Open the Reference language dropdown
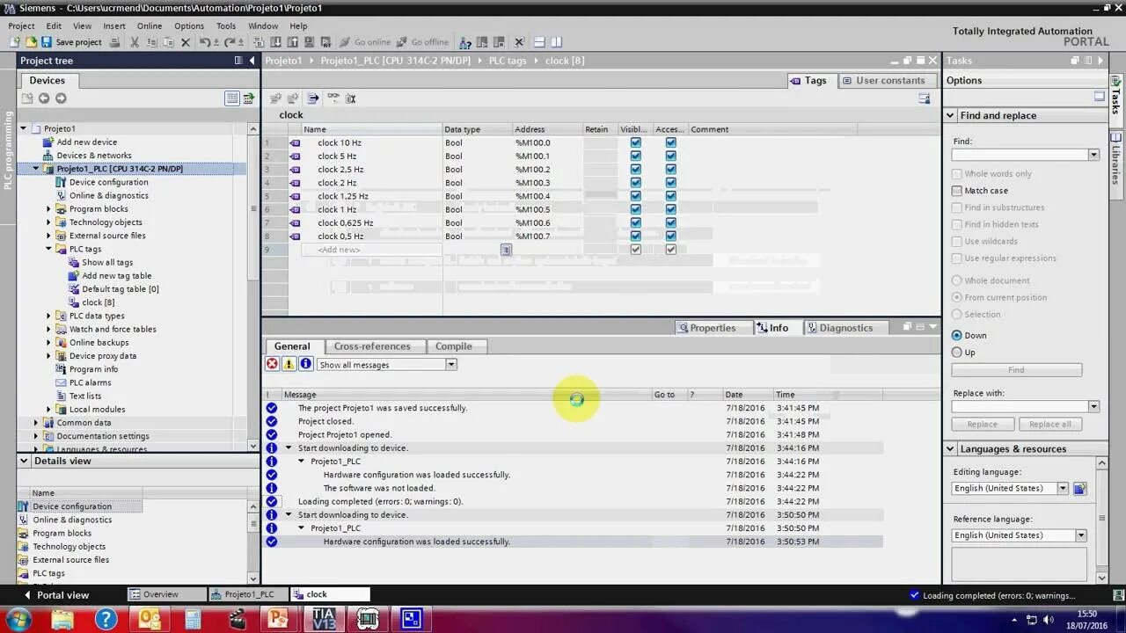The image size is (1126, 633). [x=1080, y=535]
